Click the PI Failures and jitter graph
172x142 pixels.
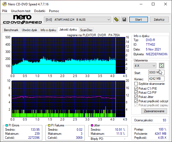point(68,99)
